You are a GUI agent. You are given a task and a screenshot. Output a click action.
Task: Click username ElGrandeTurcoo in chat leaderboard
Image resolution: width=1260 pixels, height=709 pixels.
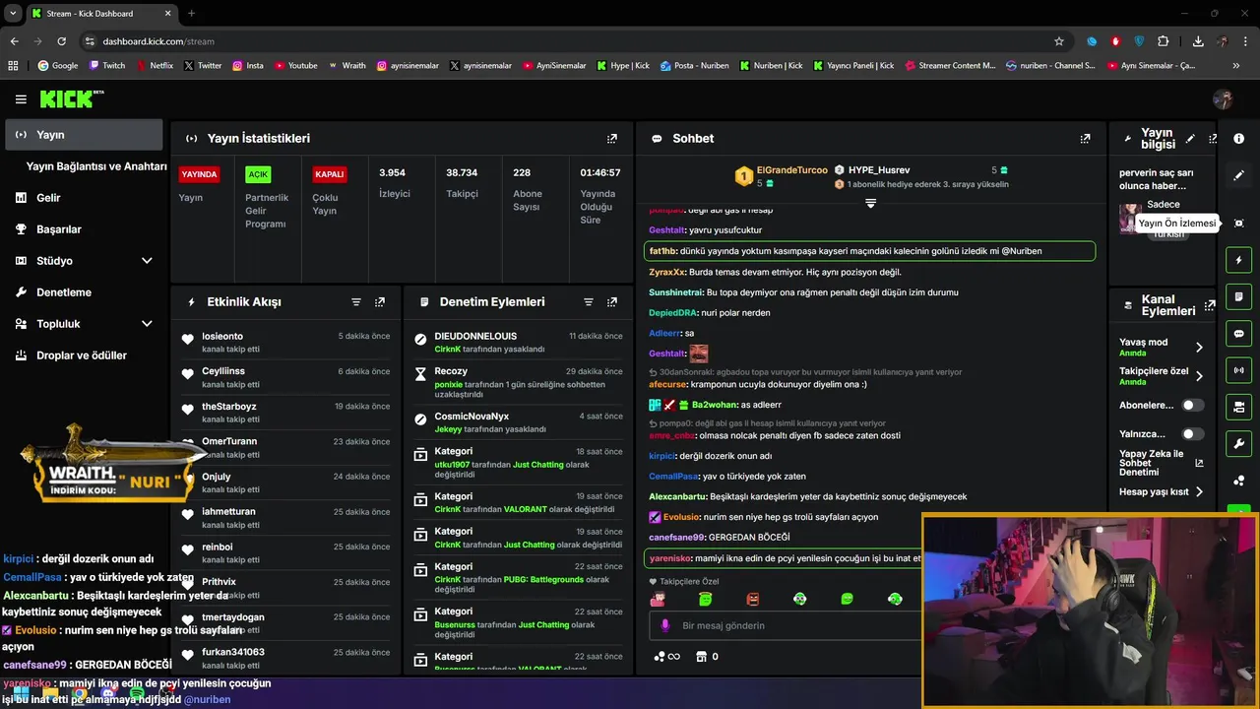[x=791, y=170]
